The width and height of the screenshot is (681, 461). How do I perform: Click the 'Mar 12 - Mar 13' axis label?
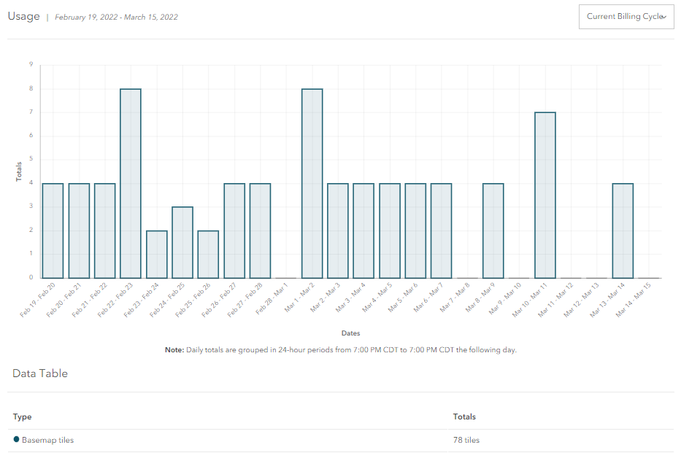pos(581,300)
